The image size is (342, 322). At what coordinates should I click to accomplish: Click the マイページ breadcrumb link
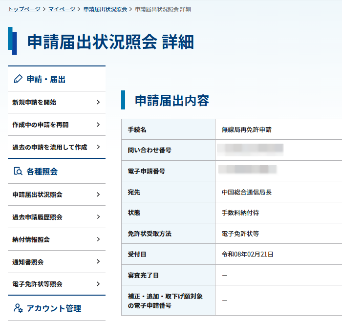62,9
